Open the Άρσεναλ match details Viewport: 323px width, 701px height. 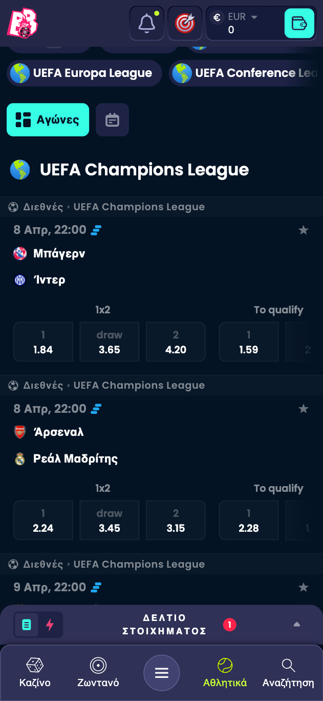[58, 432]
